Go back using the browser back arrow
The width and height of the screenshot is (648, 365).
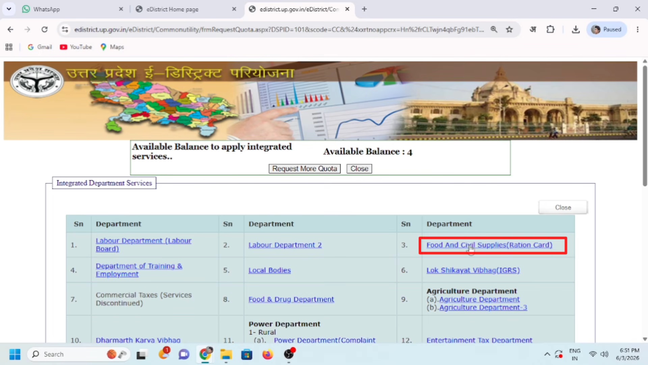click(10, 29)
